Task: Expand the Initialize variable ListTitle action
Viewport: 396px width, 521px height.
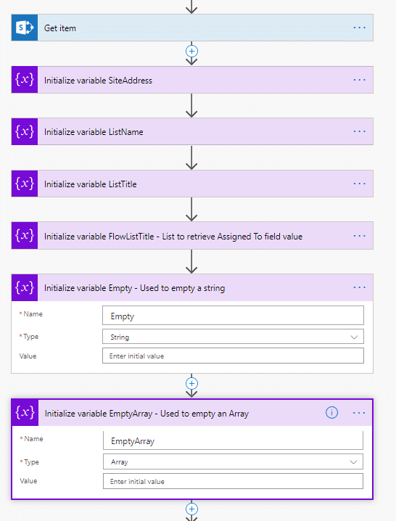Action: pyautogui.click(x=192, y=184)
